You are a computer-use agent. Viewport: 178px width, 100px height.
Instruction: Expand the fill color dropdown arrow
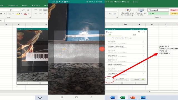22,14
